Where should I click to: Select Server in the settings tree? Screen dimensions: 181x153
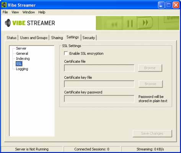tap(21, 49)
